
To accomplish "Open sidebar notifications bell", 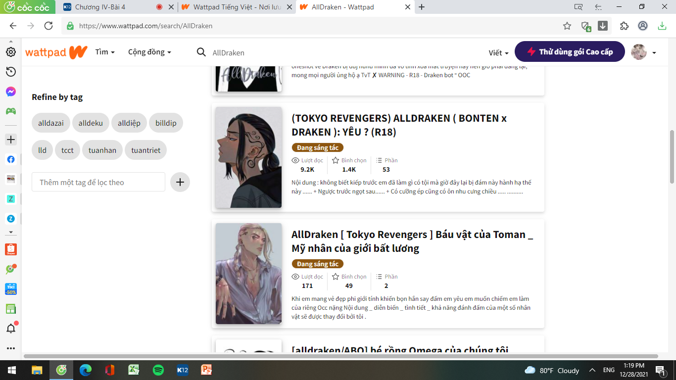I will [11, 328].
